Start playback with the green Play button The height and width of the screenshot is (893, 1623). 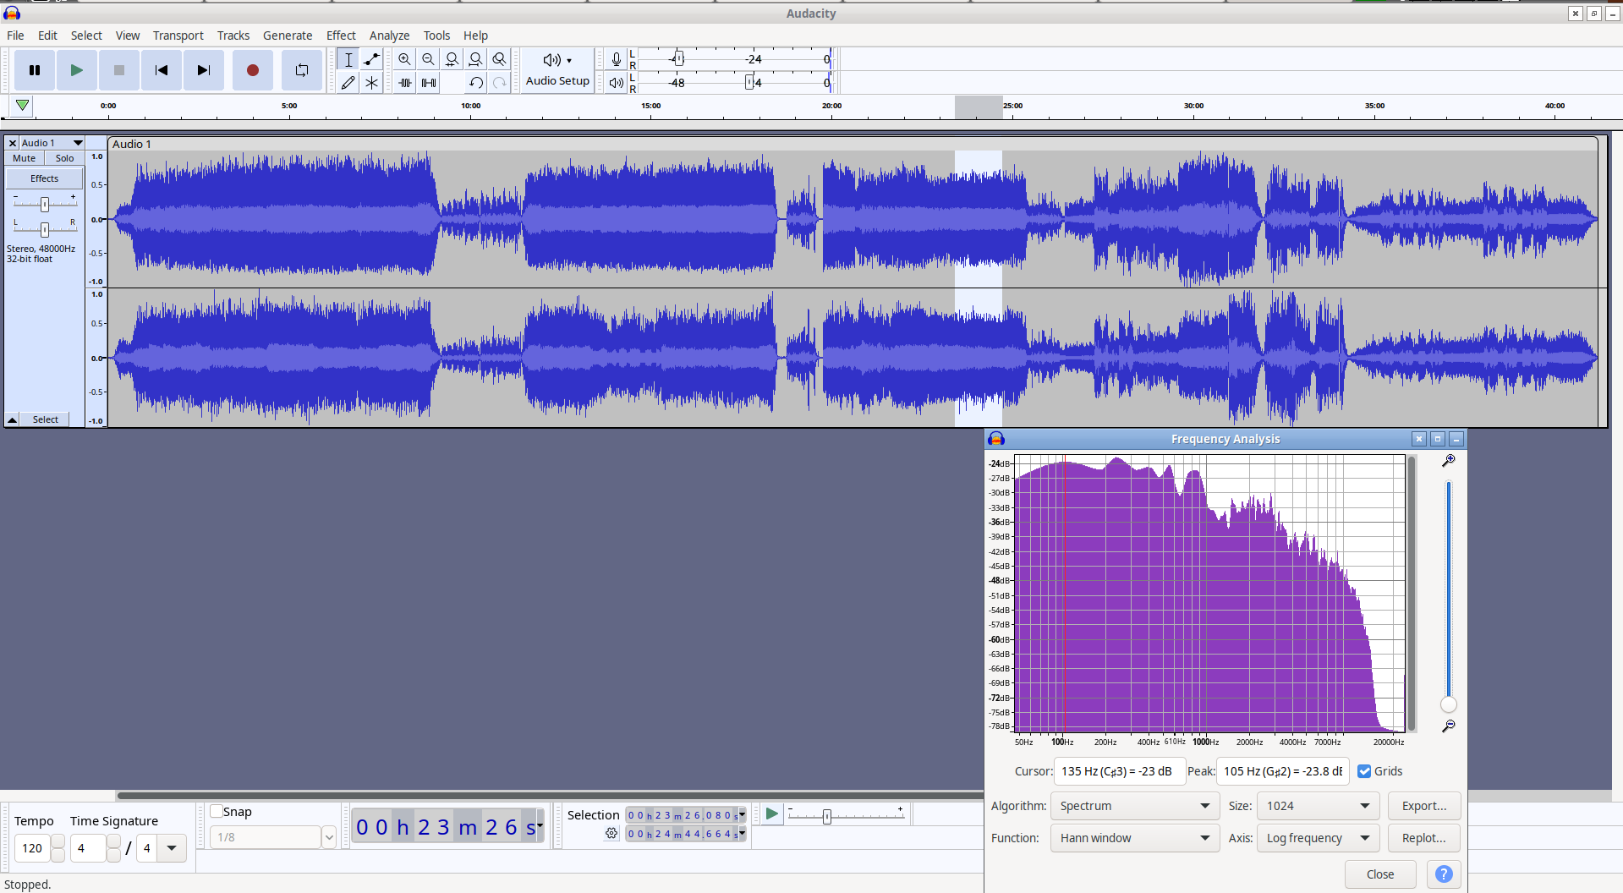(77, 70)
